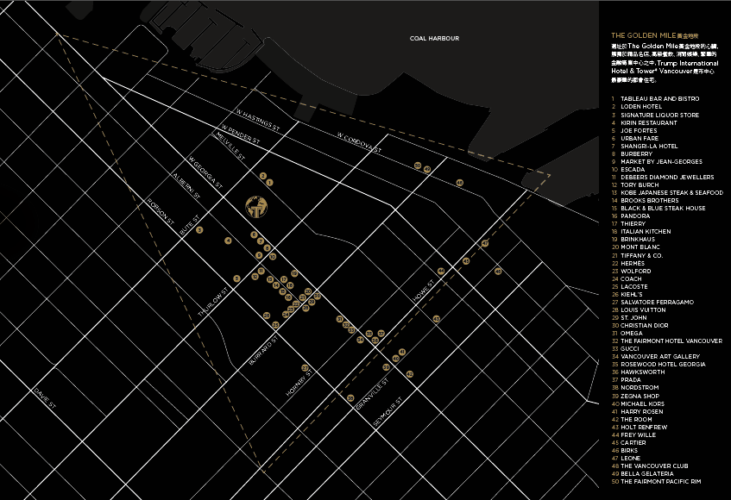Click the W Georgia St label
Image resolution: width=731 pixels, height=500 pixels.
pyautogui.click(x=205, y=172)
